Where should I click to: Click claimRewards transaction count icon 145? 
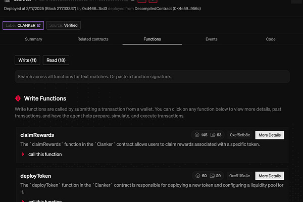(197, 135)
